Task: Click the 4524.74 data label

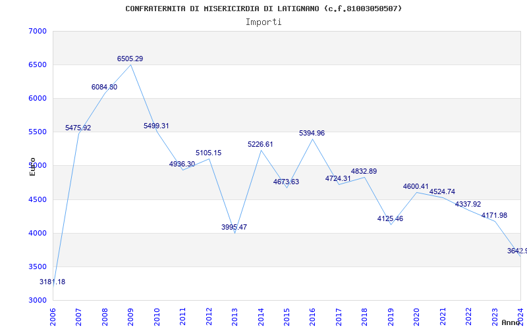Action: [x=442, y=191]
